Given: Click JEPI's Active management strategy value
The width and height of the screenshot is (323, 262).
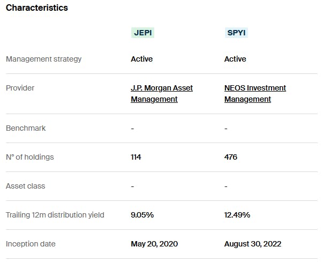Looking at the screenshot, I should tap(141, 59).
